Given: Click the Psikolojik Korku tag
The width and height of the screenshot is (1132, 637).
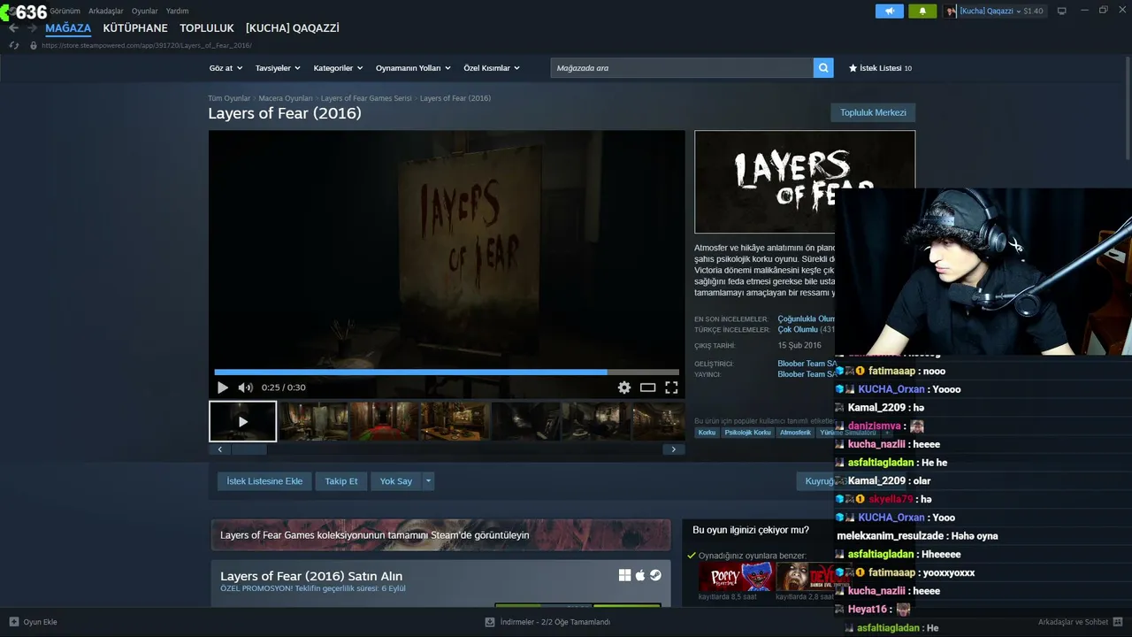Looking at the screenshot, I should point(748,433).
